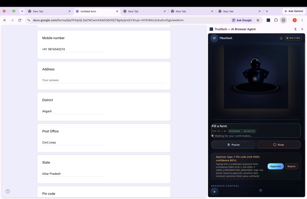This screenshot has height=199, width=307.
Task: Switch to the first New Tab
Action: coord(50,11)
